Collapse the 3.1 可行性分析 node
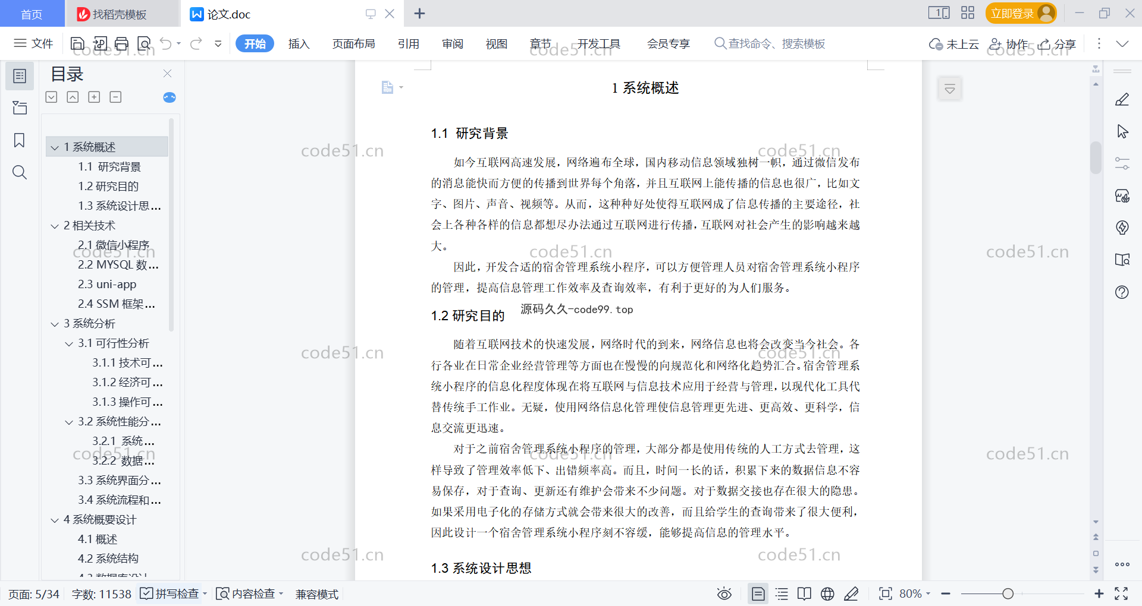Image resolution: width=1142 pixels, height=606 pixels. (x=69, y=344)
